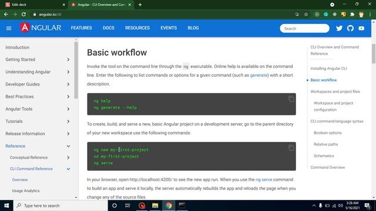Expand the Understanding Angular section

(68, 72)
